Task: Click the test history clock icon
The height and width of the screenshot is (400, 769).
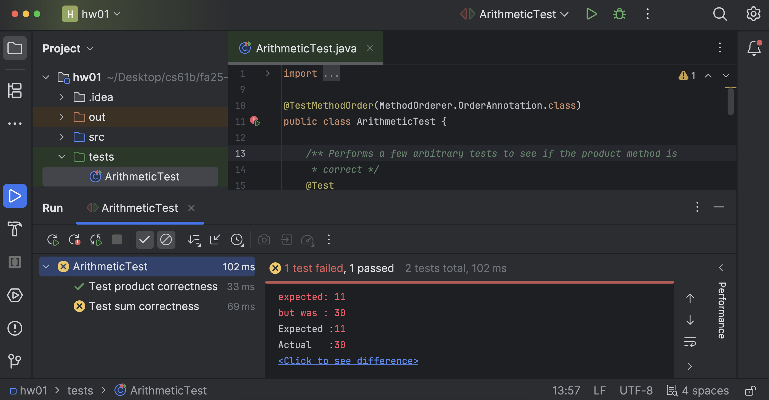Action: click(x=237, y=240)
